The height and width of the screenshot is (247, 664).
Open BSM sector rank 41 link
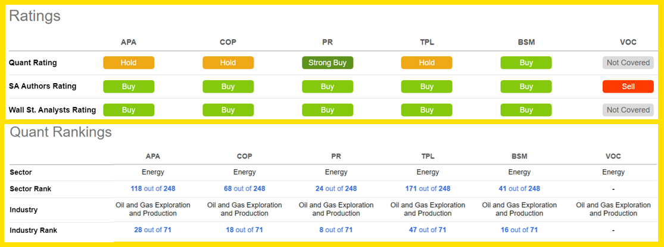pos(519,189)
